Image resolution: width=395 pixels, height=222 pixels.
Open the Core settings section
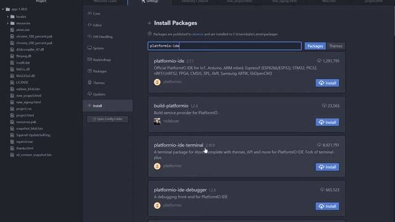107,14
